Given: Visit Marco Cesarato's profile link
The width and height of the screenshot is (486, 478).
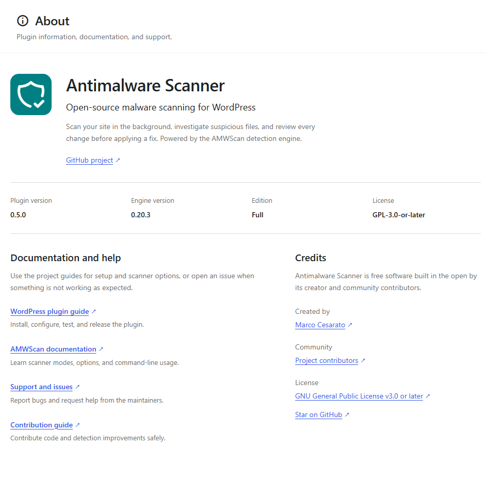Looking at the screenshot, I should coord(320,325).
